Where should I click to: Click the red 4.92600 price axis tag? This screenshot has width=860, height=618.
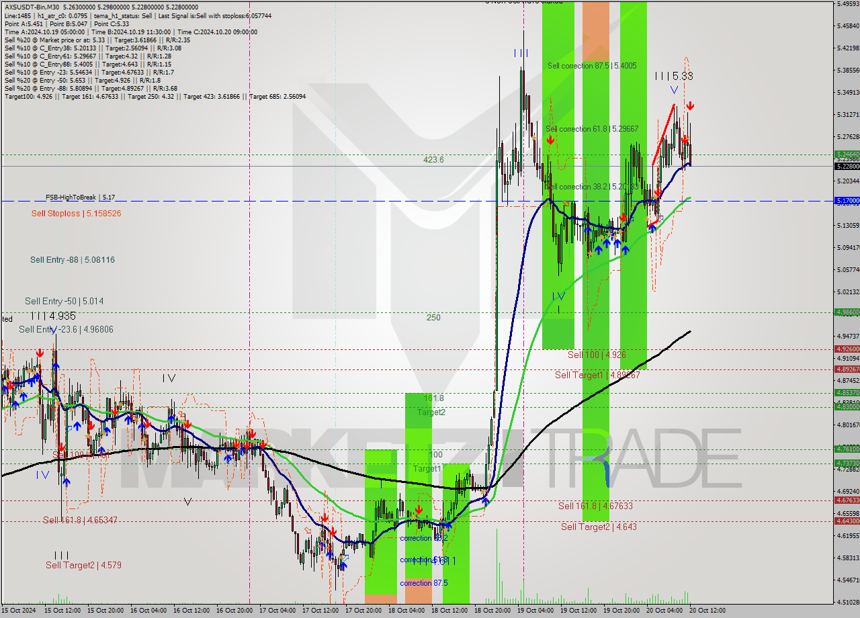point(847,349)
